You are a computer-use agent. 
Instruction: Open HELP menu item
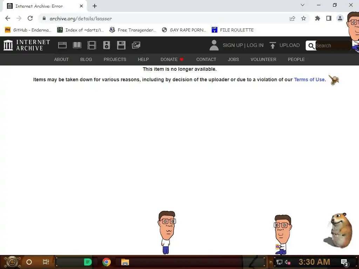[x=143, y=60]
